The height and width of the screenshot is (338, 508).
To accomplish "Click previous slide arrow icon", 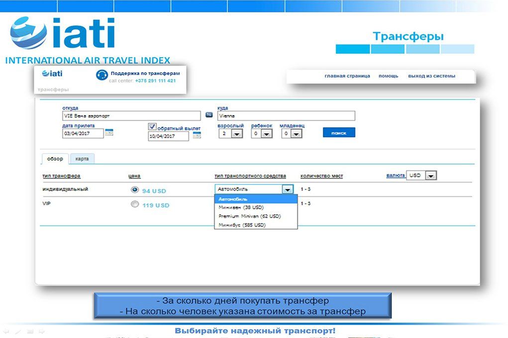I will click(x=6, y=331).
